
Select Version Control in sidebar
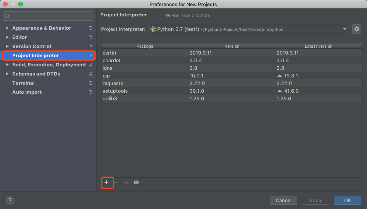[32, 47]
